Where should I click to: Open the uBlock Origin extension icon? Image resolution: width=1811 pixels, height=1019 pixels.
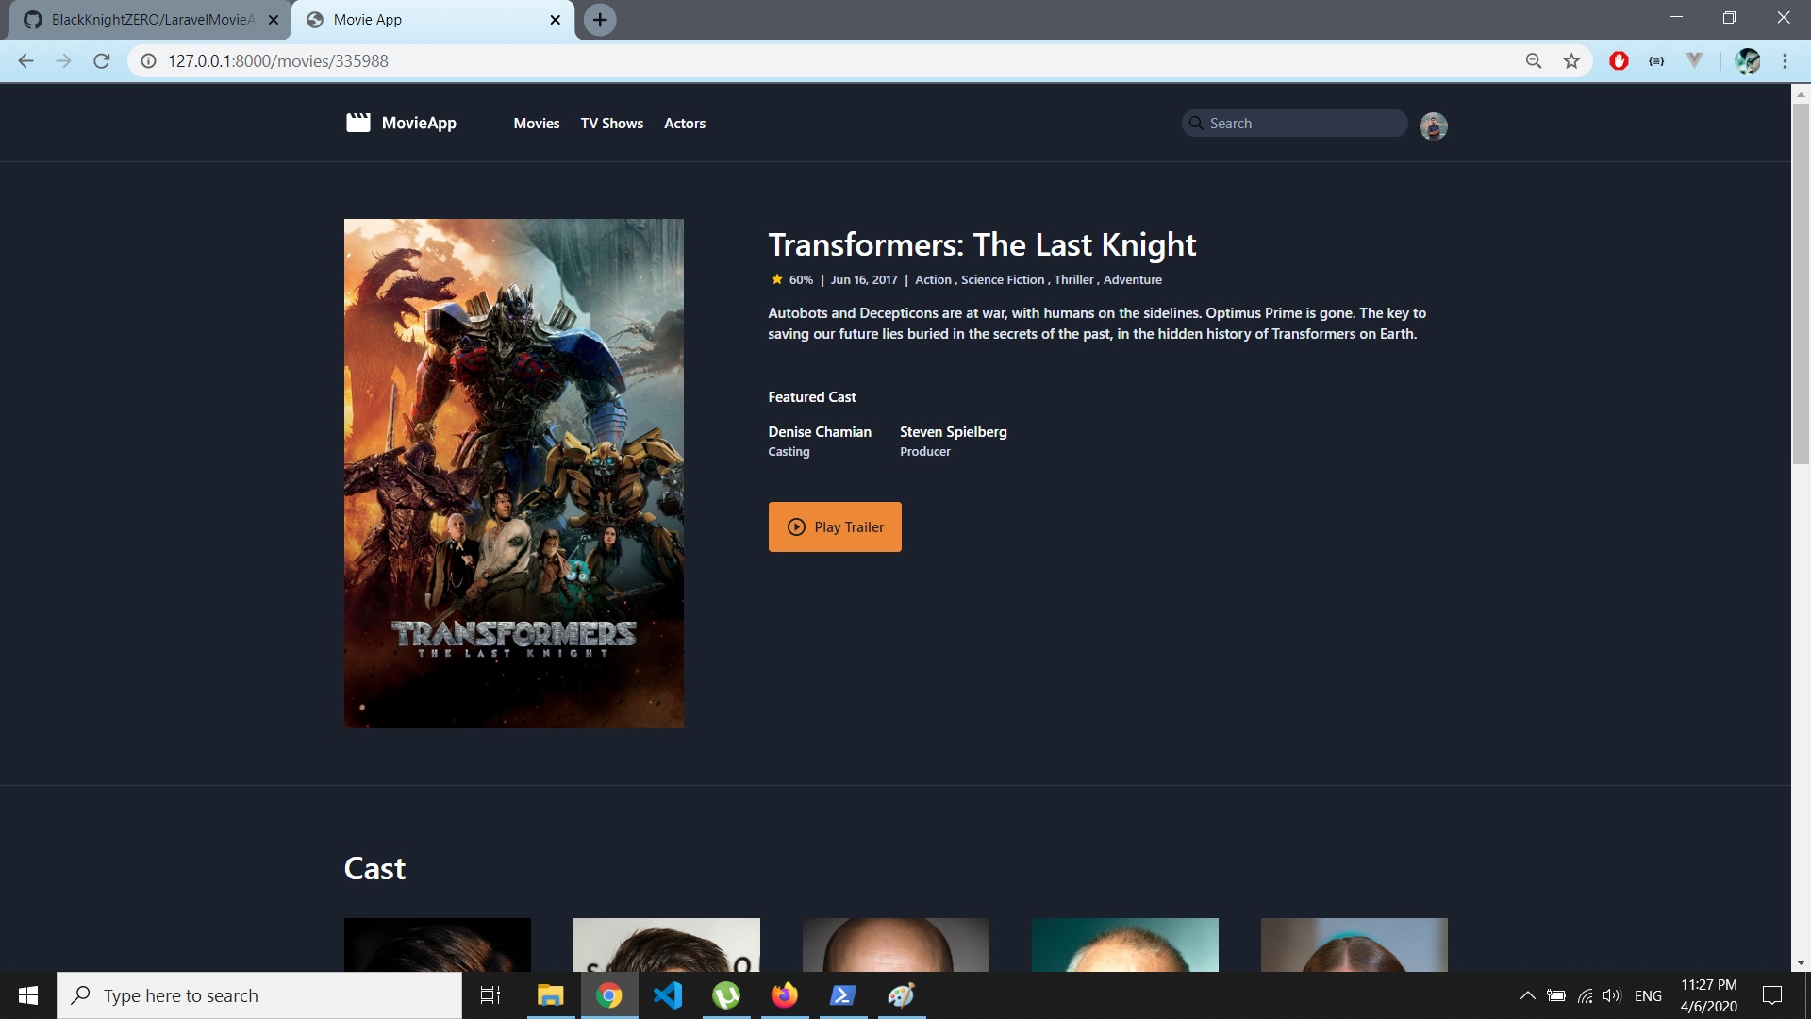[x=1620, y=59]
